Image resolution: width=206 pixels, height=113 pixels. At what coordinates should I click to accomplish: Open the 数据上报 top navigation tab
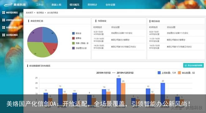(x=56, y=5)
